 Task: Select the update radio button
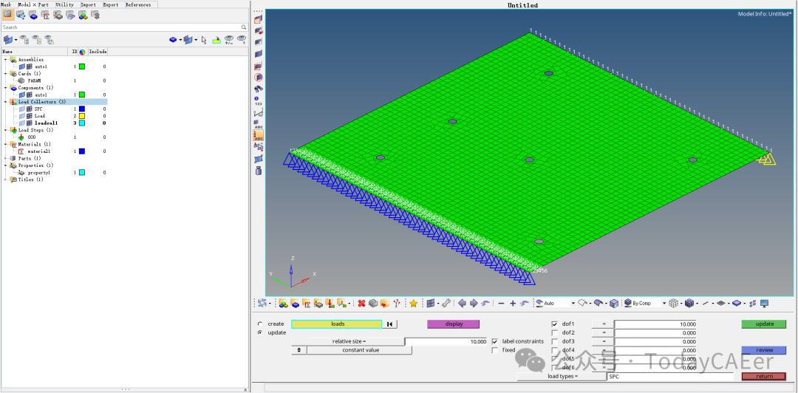[x=261, y=332]
